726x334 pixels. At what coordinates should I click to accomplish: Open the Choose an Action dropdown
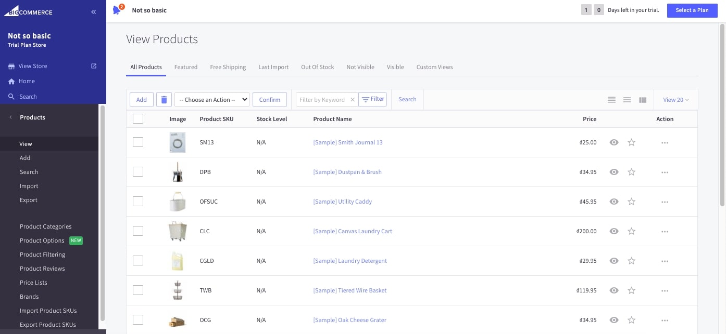point(211,99)
